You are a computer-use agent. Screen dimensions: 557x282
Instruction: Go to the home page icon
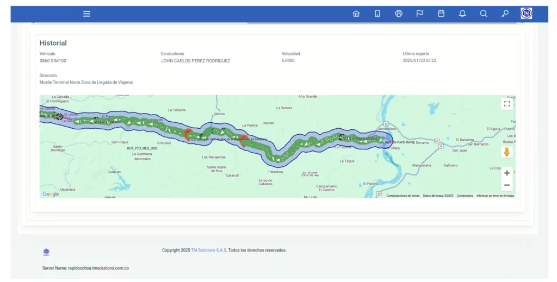[356, 14]
